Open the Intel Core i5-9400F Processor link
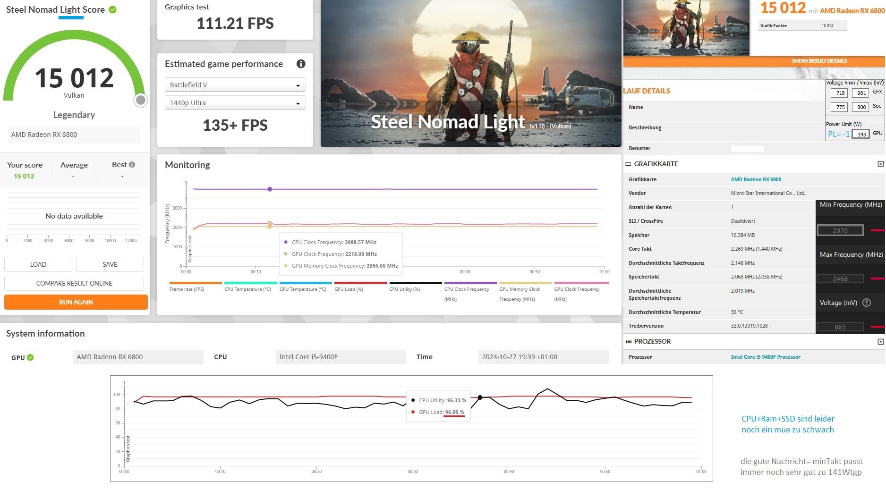Image resolution: width=886 pixels, height=490 pixels. pos(766,357)
